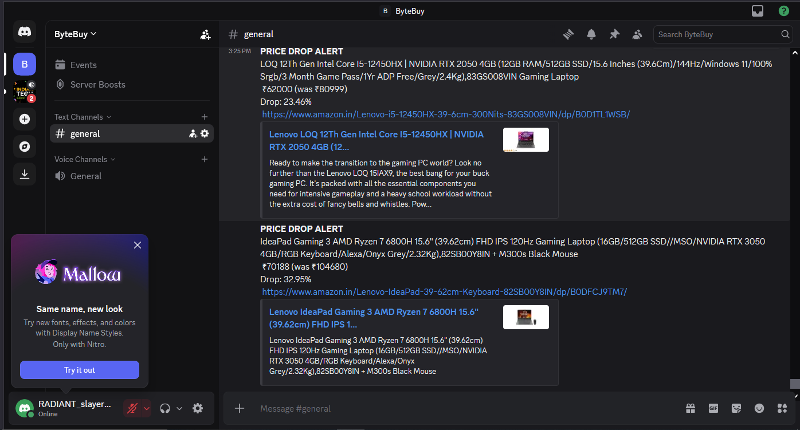Open the emoji picker
Screen dimensions: 800x430
759,408
